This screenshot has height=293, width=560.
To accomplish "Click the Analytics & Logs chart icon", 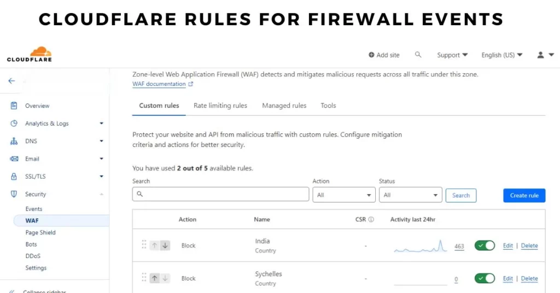I will pos(14,124).
